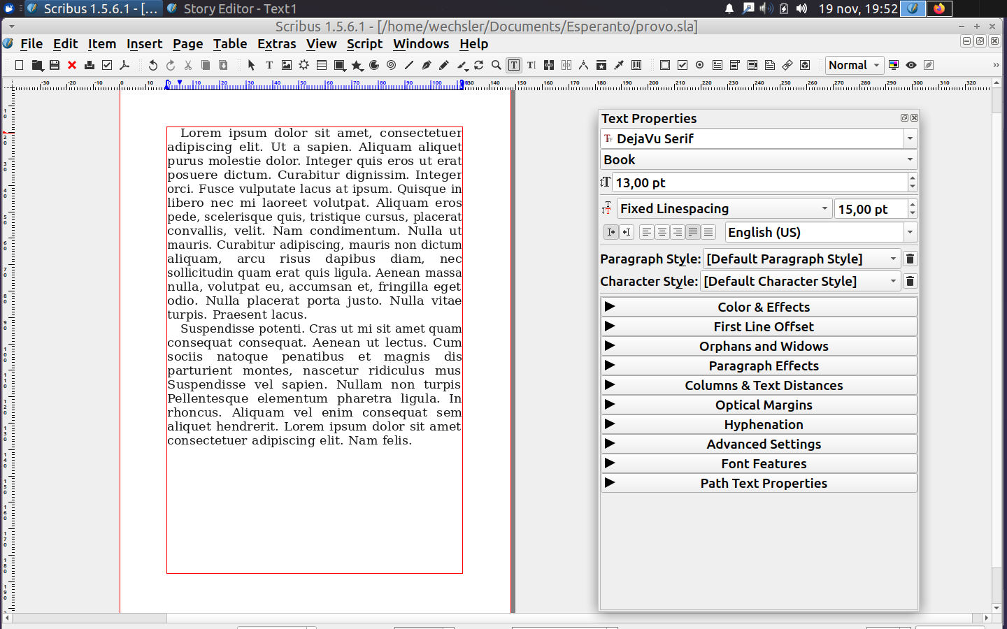Click Save as PDF icon
The height and width of the screenshot is (629, 1007).
pyautogui.click(x=124, y=65)
